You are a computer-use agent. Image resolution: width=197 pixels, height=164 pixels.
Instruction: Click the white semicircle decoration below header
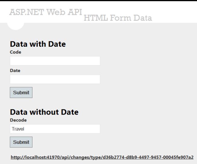[15, 27]
